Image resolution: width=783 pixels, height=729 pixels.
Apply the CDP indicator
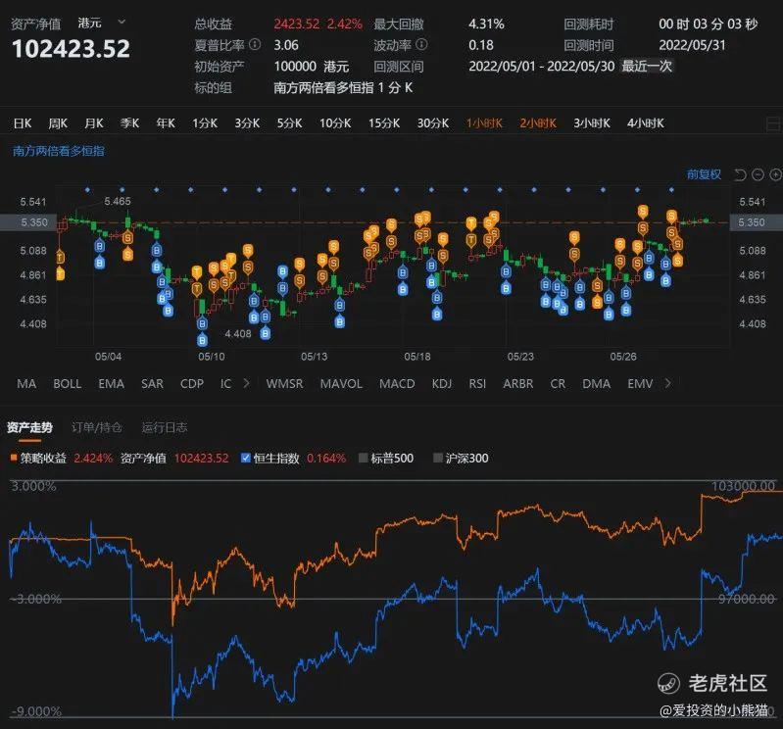pyautogui.click(x=192, y=383)
